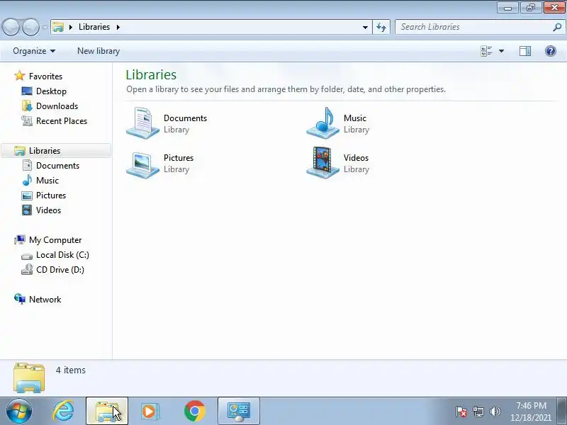Refresh the Libraries view
Image resolution: width=567 pixels, height=425 pixels.
(381, 27)
